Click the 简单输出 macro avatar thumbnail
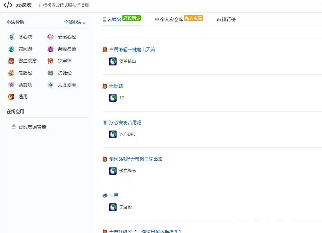Viewport: 322px width, 233px height. 113,61
